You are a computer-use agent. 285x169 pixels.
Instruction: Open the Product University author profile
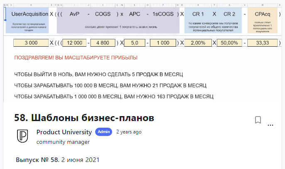(64, 132)
